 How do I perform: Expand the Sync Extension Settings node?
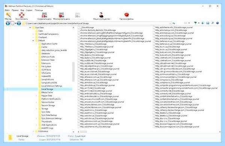coord(36,119)
